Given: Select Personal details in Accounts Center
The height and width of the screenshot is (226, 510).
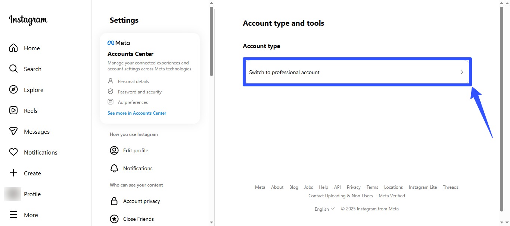Looking at the screenshot, I should coord(133,81).
